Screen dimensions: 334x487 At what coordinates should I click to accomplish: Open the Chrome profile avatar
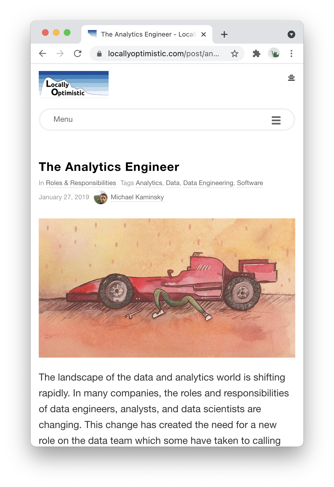pyautogui.click(x=274, y=54)
